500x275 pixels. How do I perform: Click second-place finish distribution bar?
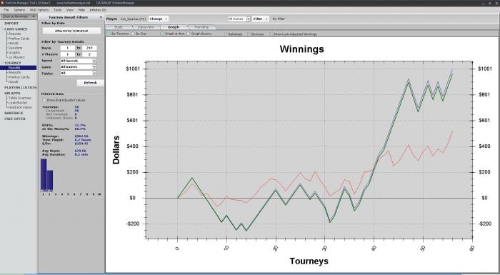(x=50, y=181)
